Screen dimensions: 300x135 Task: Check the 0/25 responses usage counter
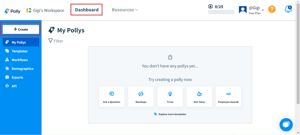pos(219,7)
